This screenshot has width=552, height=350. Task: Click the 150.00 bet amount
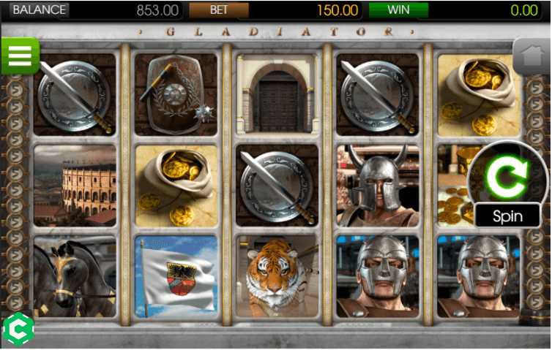click(337, 10)
